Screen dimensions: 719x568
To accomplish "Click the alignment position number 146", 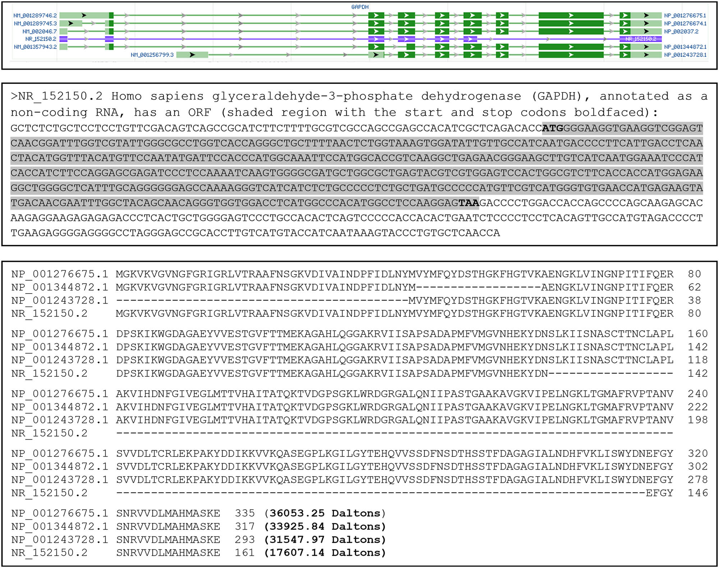I will [x=698, y=493].
